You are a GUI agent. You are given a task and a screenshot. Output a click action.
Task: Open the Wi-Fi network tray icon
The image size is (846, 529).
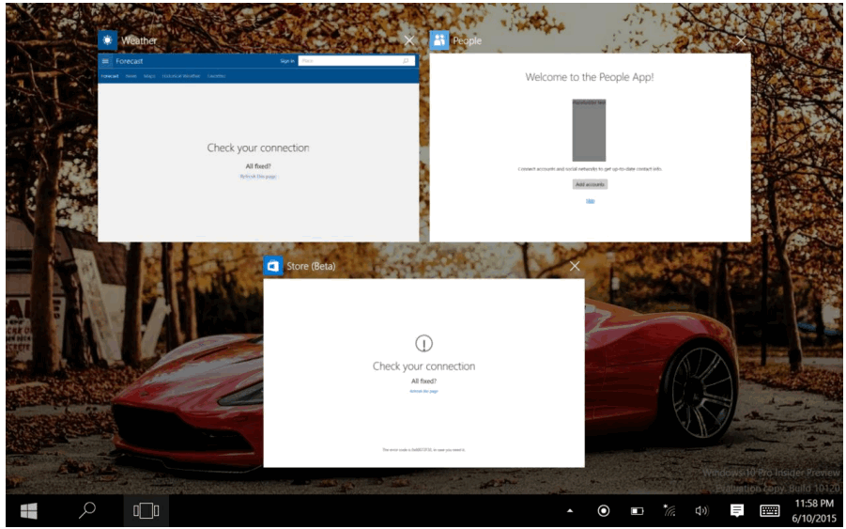coord(669,510)
